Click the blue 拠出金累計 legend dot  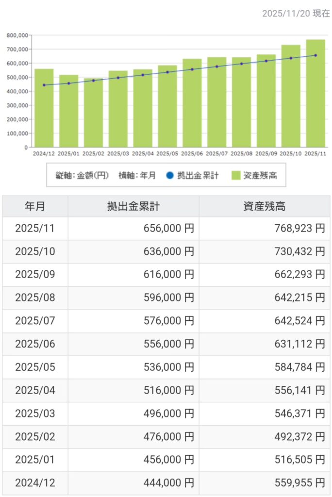[x=169, y=176]
